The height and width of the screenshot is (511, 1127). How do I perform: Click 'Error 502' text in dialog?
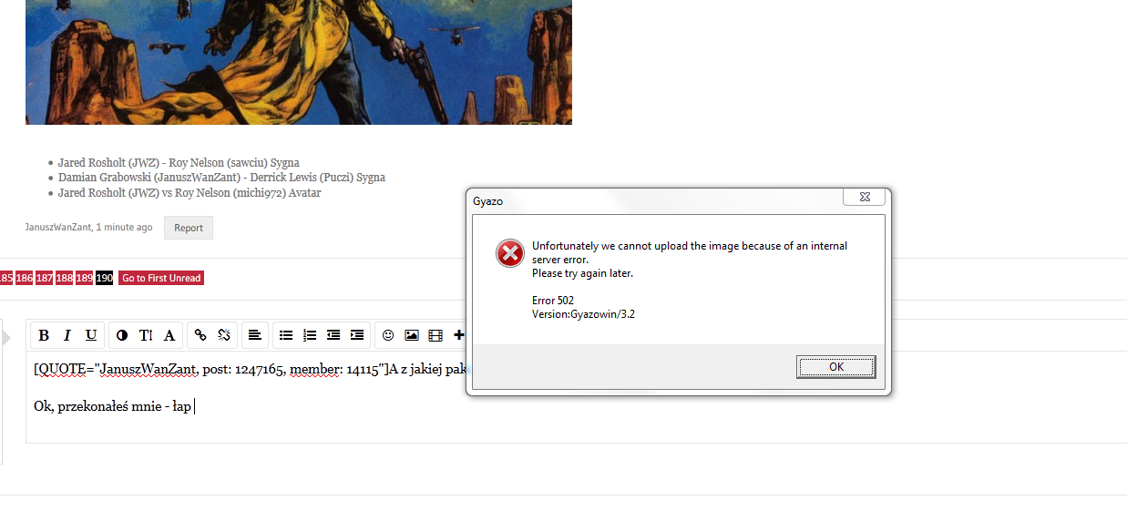point(553,301)
